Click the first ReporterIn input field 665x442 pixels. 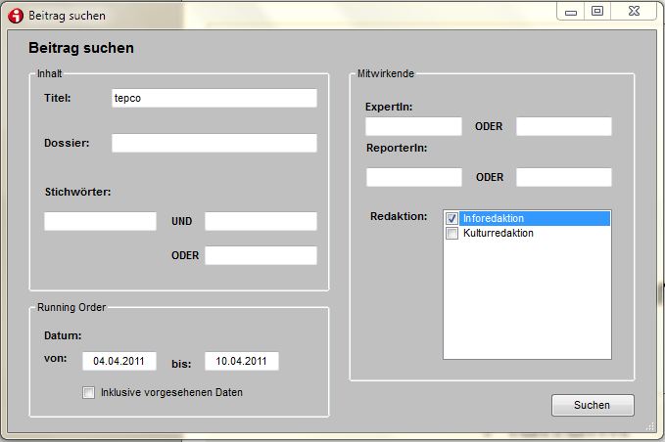tap(414, 177)
